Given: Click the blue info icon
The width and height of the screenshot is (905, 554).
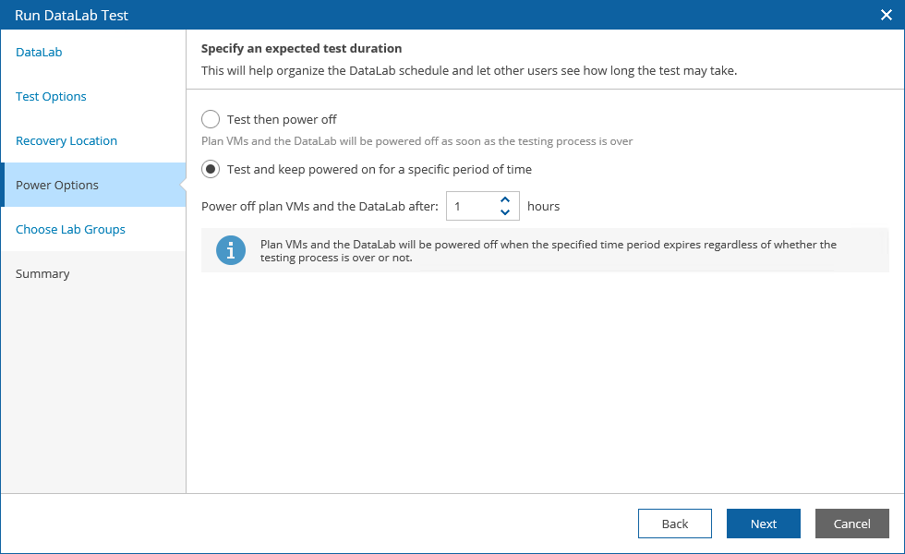Looking at the screenshot, I should click(231, 250).
